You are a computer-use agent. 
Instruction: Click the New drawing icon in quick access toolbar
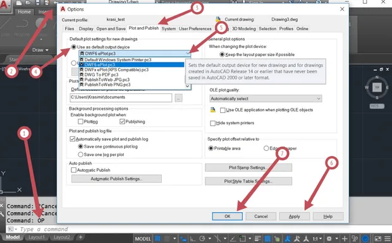point(19,3)
